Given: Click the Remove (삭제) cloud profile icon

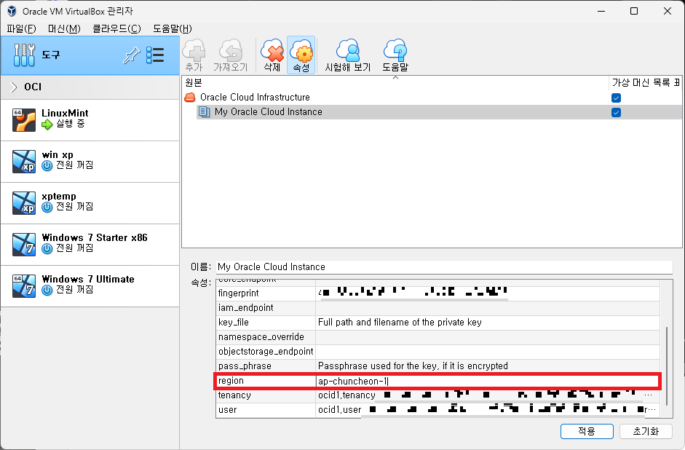Looking at the screenshot, I should click(x=272, y=50).
